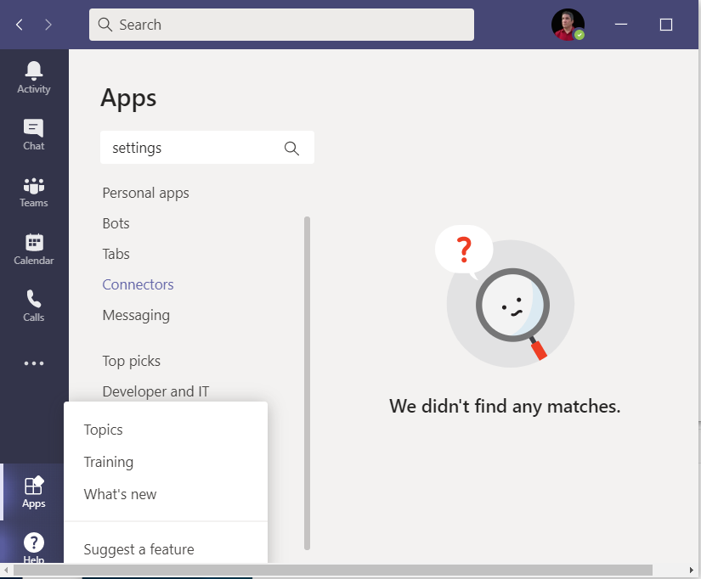Click the category list vertical scrollbar
The image size is (701, 579).
coord(307,383)
